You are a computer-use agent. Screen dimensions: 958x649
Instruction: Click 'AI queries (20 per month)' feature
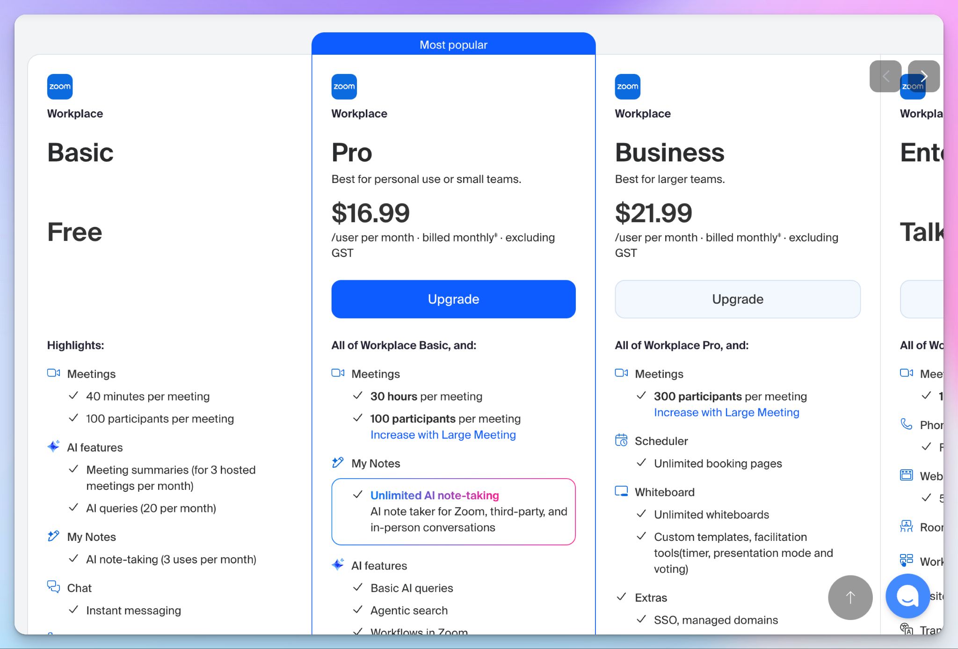(x=151, y=508)
